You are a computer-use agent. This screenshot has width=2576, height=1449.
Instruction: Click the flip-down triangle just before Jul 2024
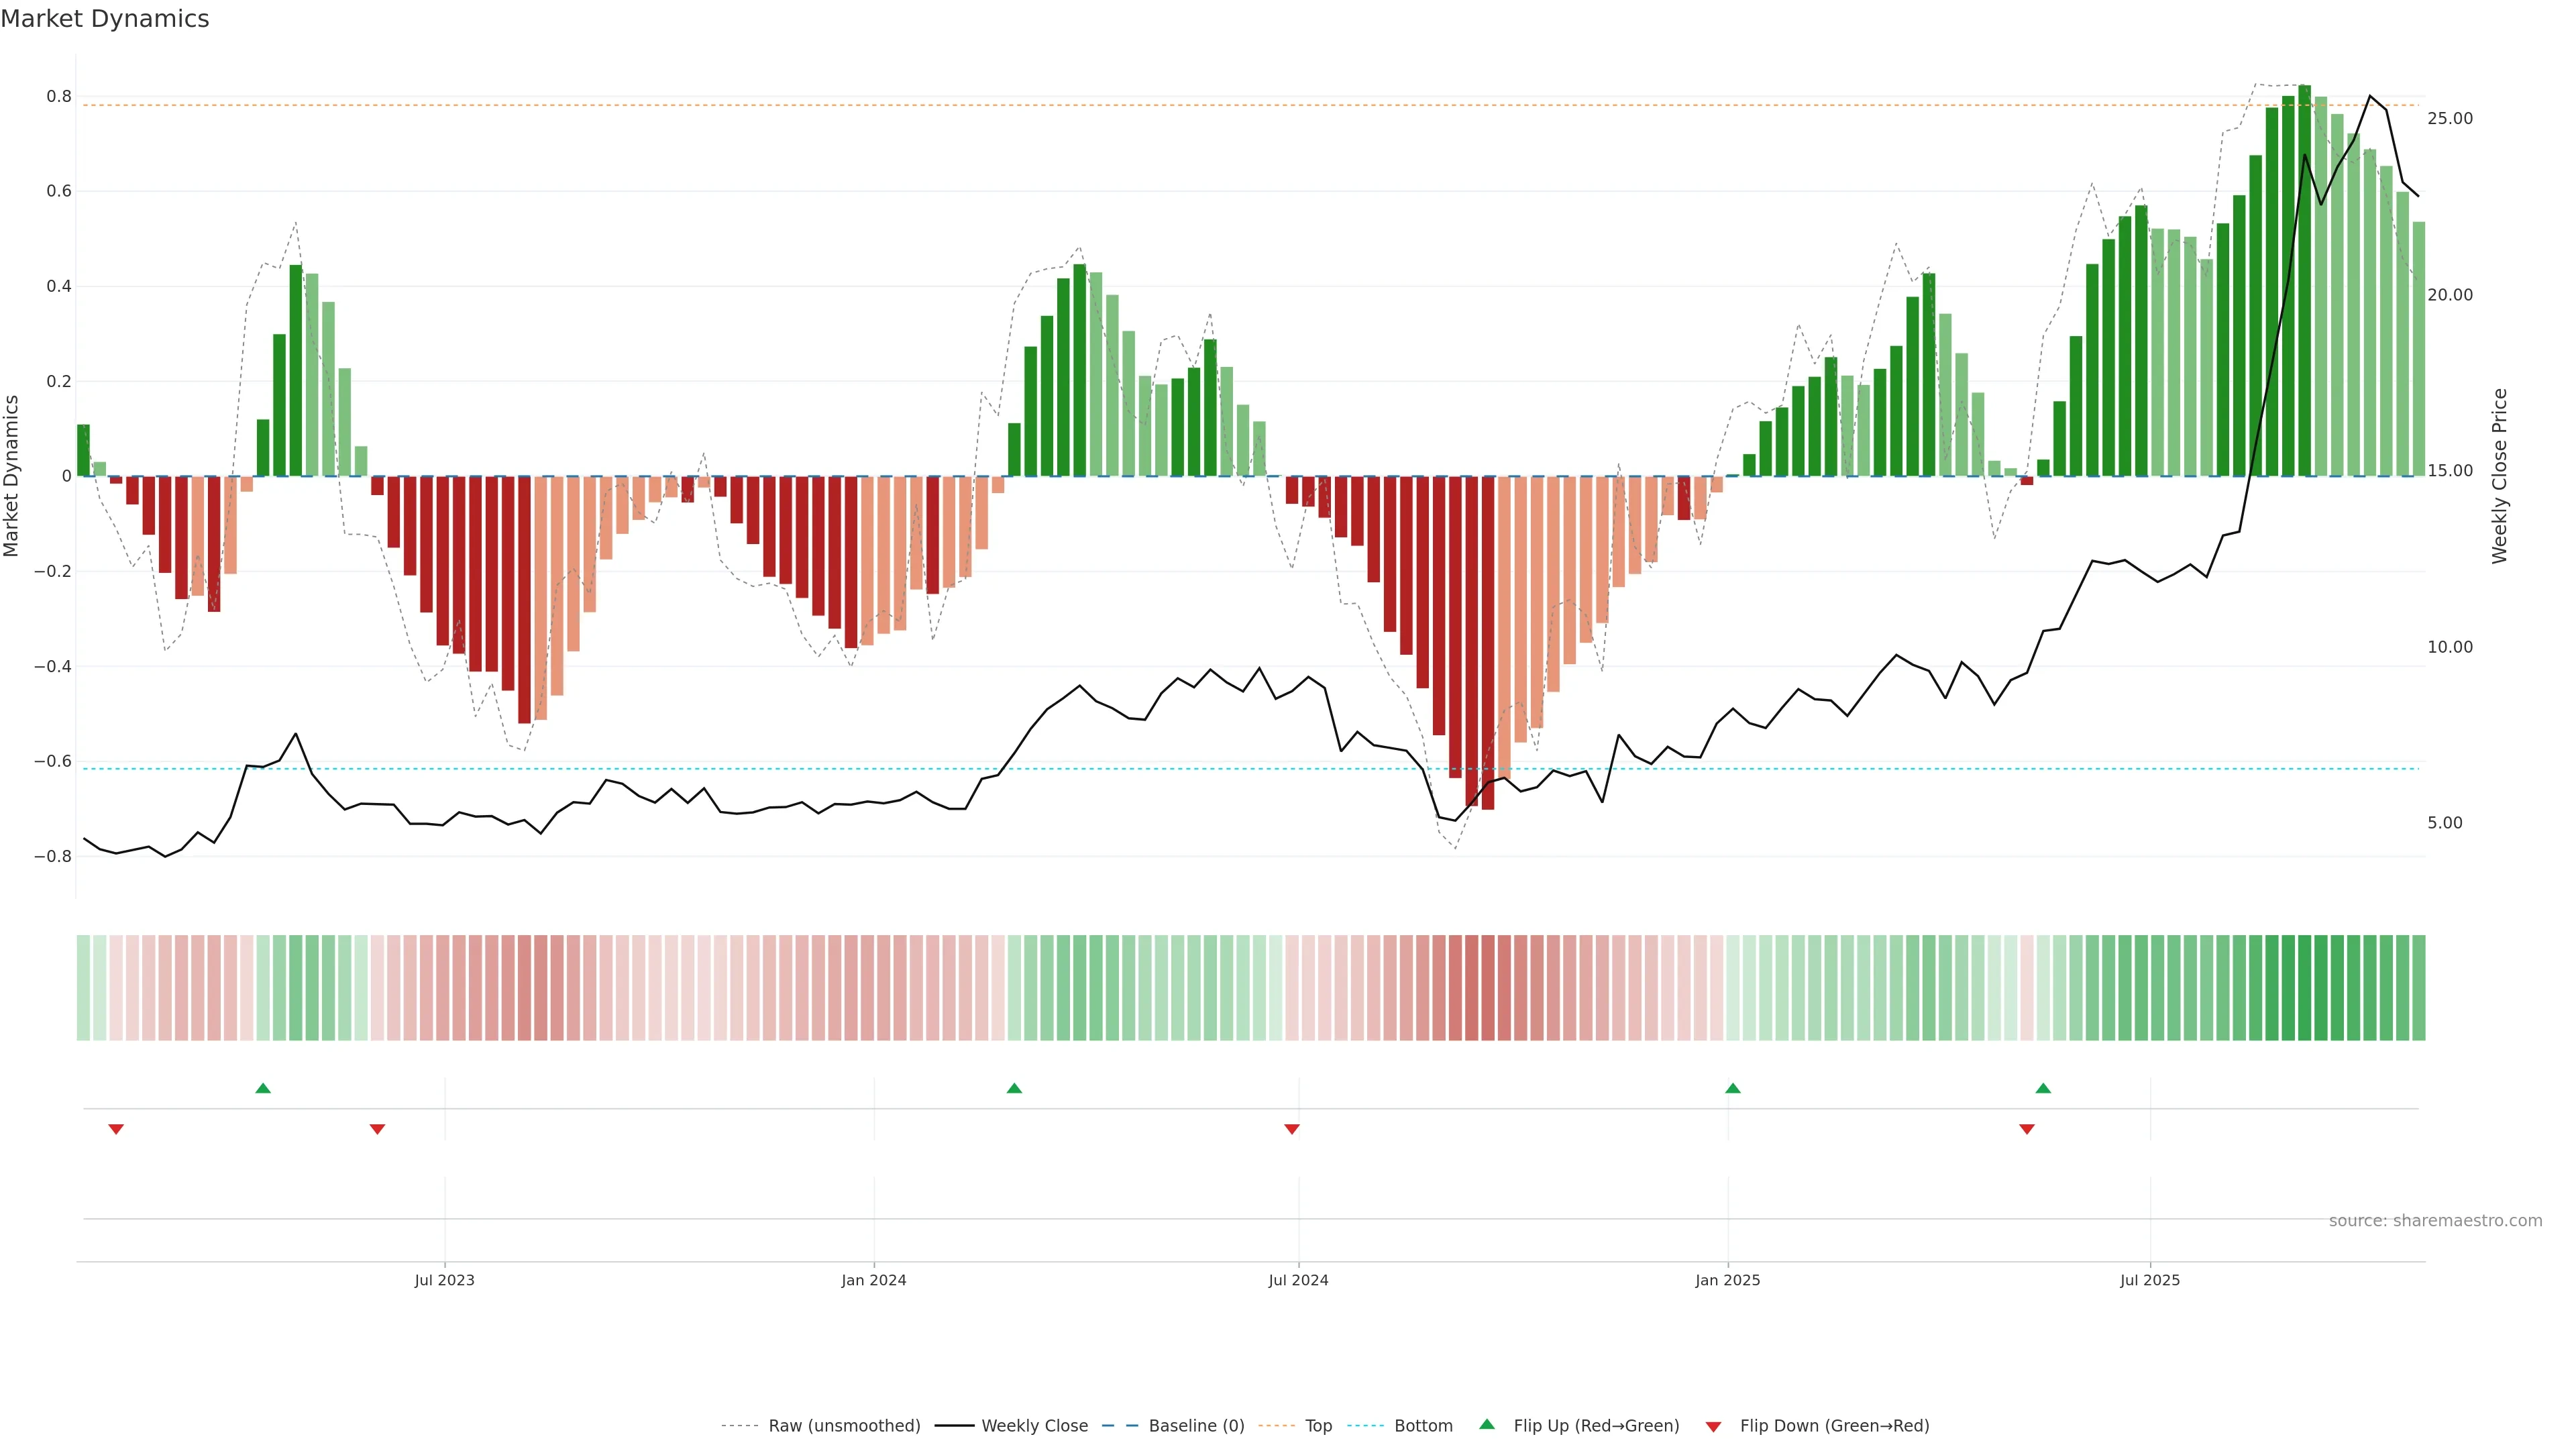coord(1292,1129)
